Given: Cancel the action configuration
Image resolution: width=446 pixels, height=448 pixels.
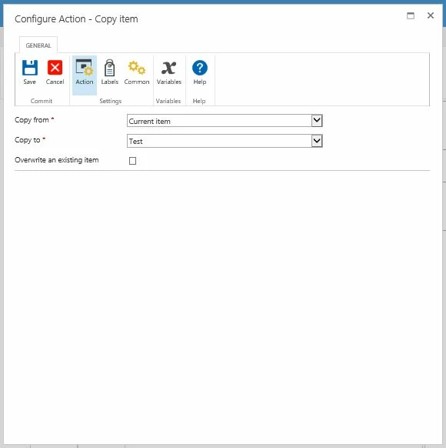Looking at the screenshot, I should click(55, 72).
